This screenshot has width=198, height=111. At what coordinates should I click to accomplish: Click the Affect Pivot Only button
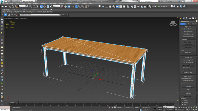(x=188, y=31)
